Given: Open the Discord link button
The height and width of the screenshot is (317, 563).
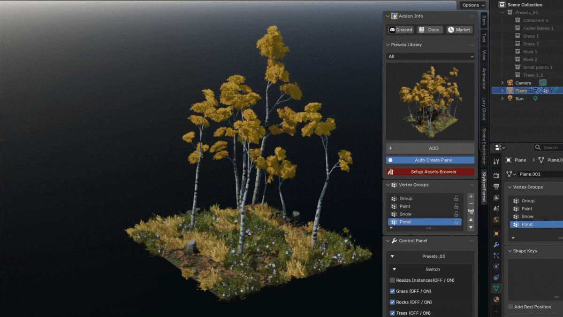Looking at the screenshot, I should (x=401, y=30).
